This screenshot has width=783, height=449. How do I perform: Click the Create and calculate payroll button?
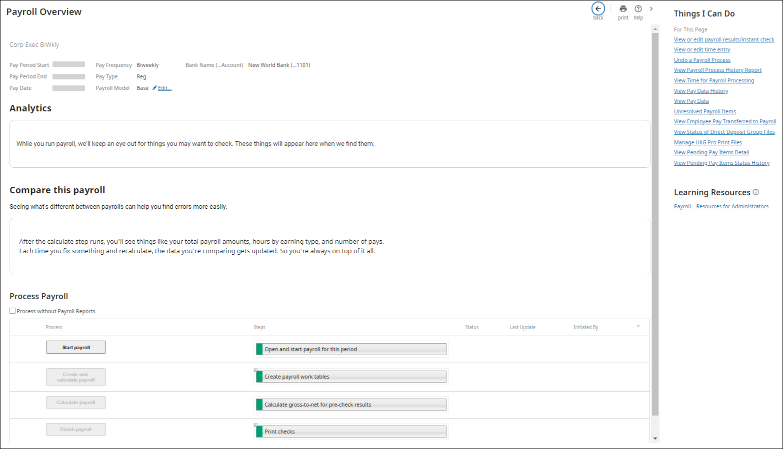(76, 377)
